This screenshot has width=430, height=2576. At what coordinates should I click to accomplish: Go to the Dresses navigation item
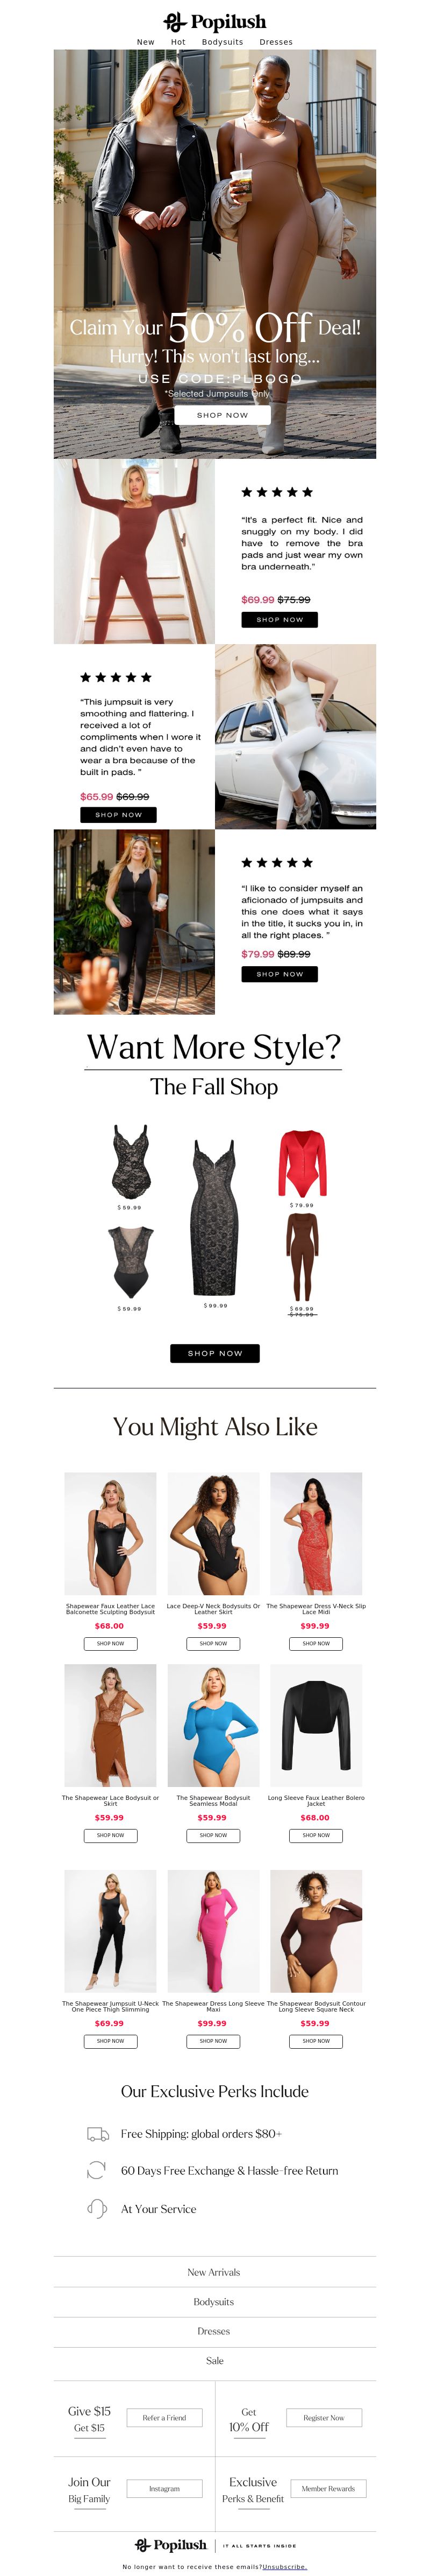276,42
